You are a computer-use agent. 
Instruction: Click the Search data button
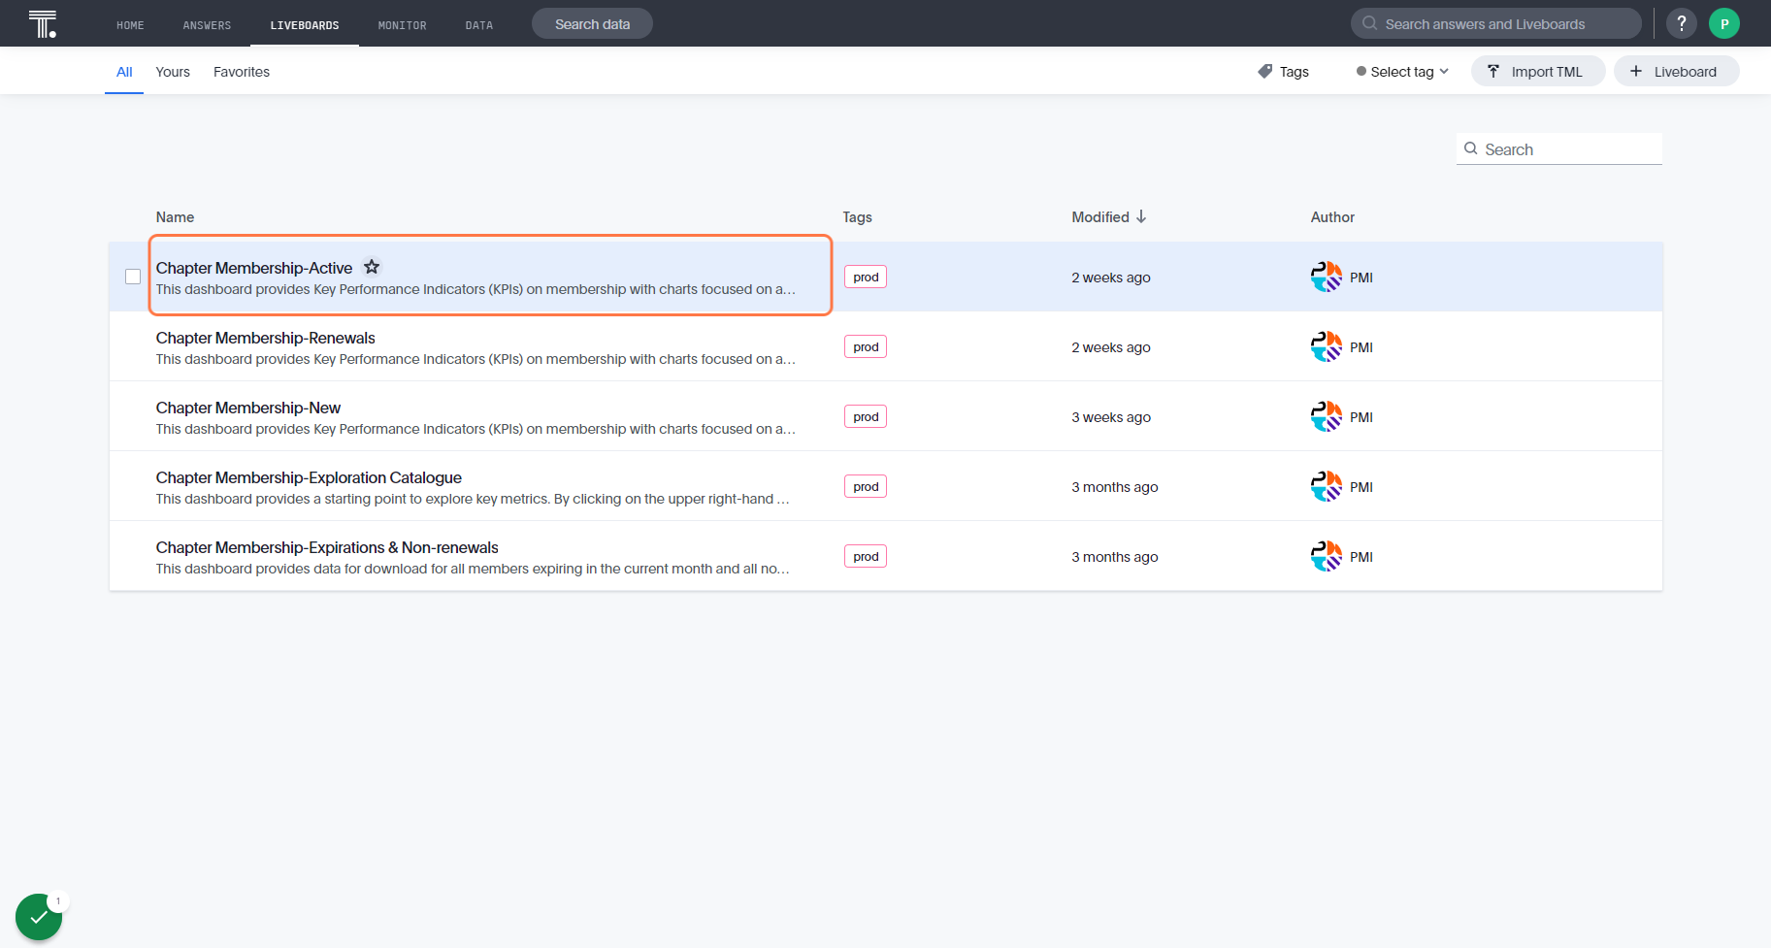click(592, 23)
